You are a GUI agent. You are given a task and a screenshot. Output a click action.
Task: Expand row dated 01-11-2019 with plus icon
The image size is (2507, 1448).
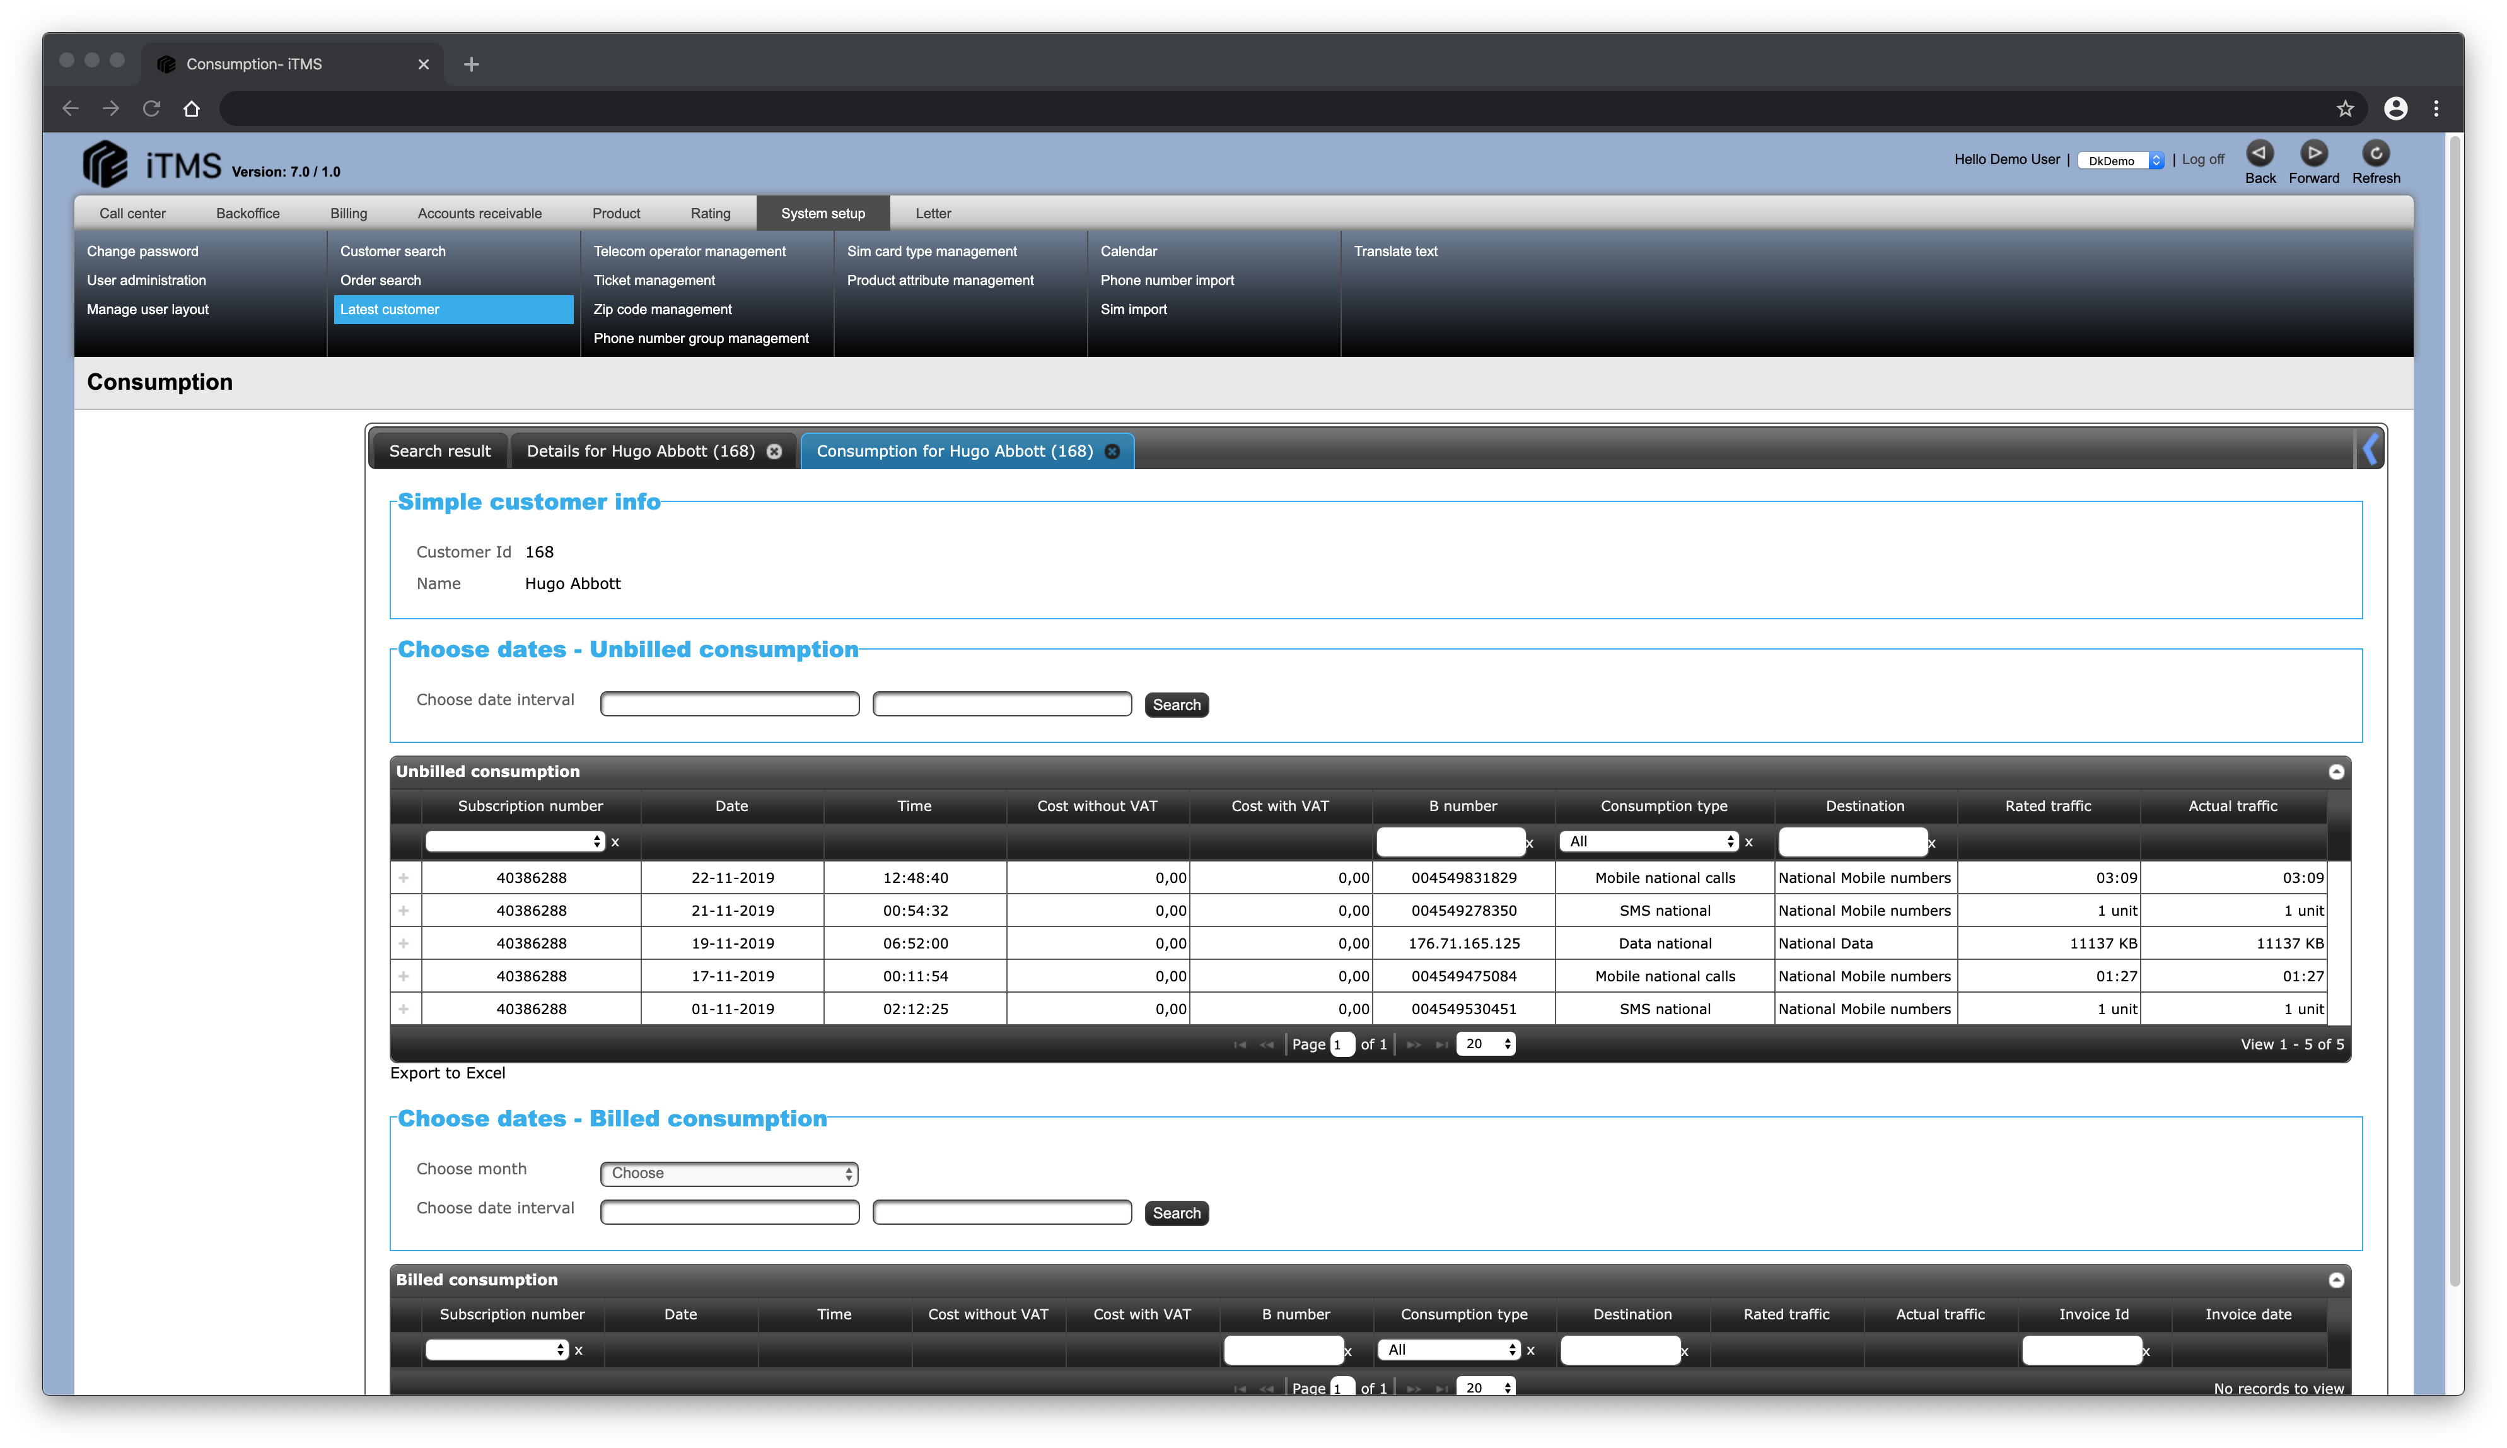[x=404, y=1010]
